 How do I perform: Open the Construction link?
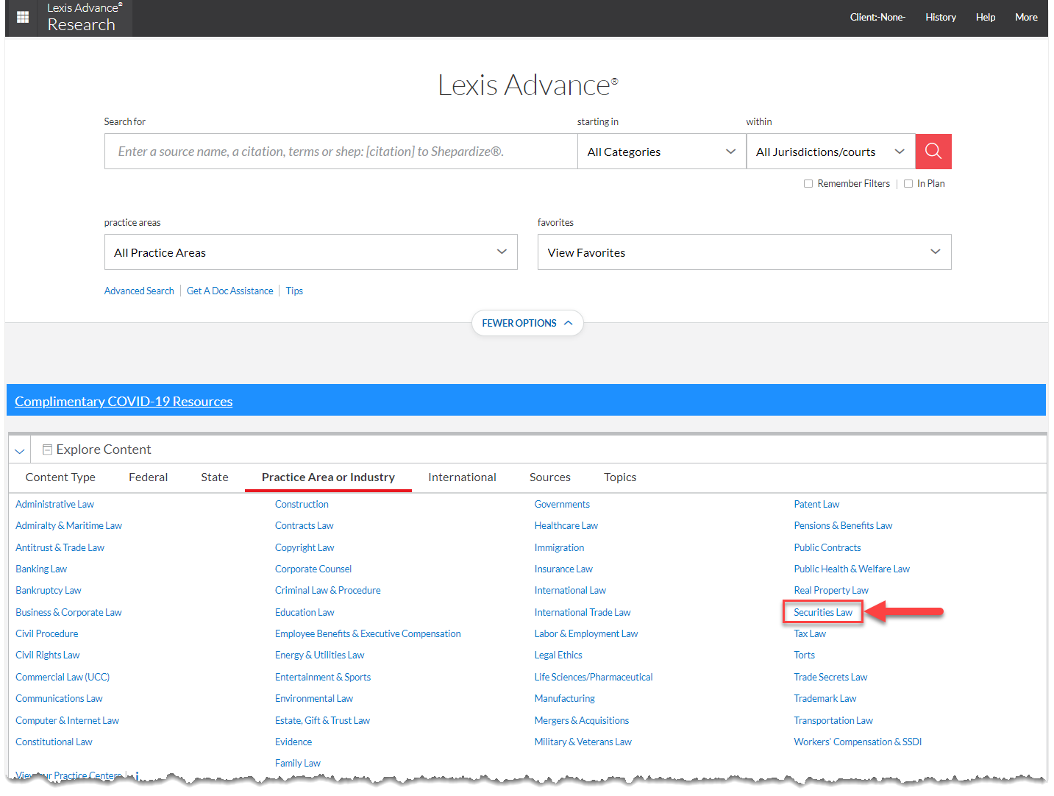pyautogui.click(x=302, y=504)
